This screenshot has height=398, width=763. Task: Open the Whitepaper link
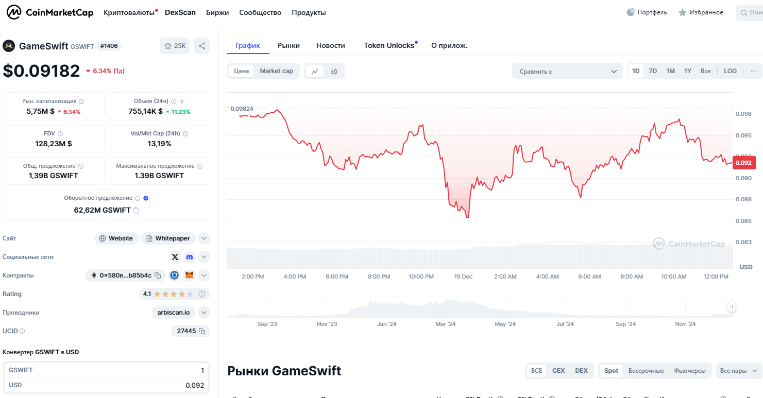[168, 238]
